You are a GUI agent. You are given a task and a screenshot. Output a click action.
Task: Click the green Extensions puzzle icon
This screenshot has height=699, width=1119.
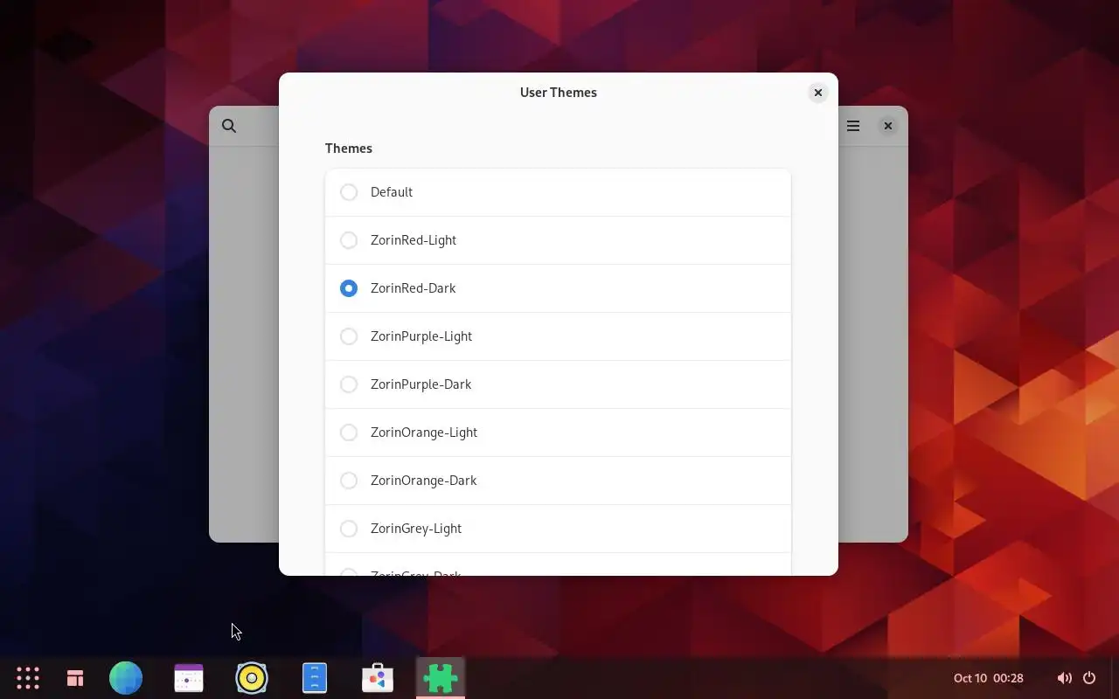pos(441,678)
